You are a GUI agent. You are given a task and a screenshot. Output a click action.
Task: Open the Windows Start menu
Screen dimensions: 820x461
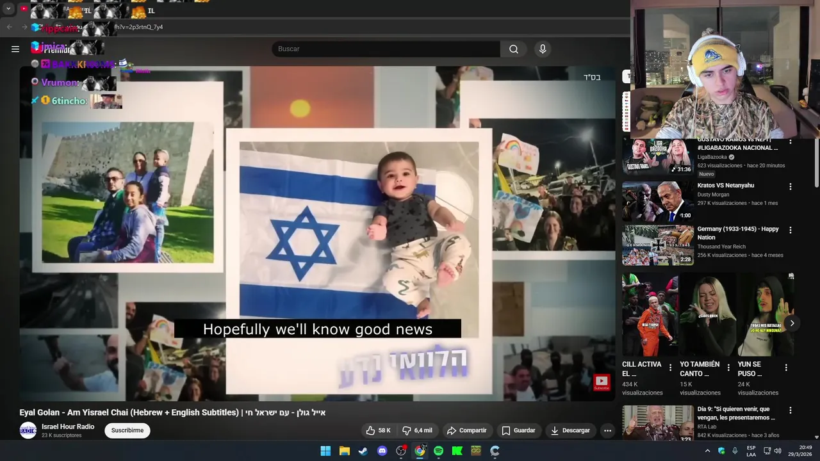pyautogui.click(x=325, y=451)
